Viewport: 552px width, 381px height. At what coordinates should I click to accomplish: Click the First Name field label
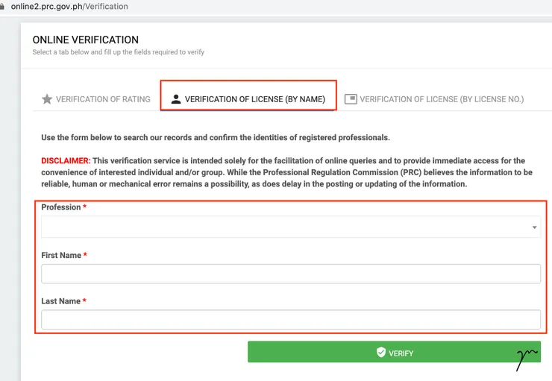(61, 255)
